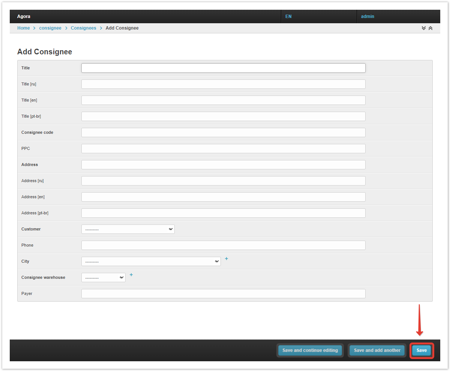Open the consignee breadcrumb link
Image resolution: width=450 pixels, height=371 pixels.
click(x=50, y=28)
